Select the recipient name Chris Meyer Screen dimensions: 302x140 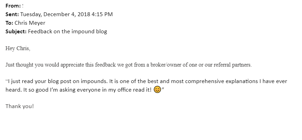(x=30, y=23)
